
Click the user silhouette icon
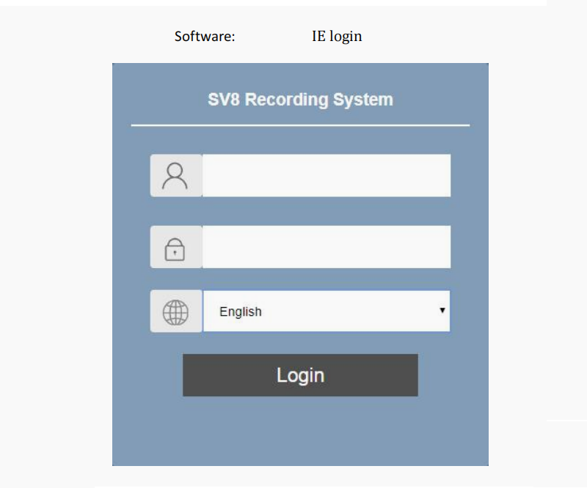click(175, 176)
